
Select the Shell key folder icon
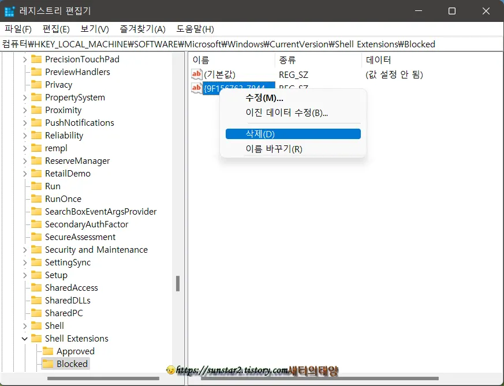click(x=35, y=325)
